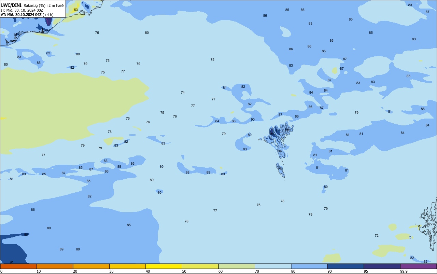Click the "IT: Mið. 30. 10. 2024 00Z" line
This screenshot has height=274, width=437.
(22, 10)
